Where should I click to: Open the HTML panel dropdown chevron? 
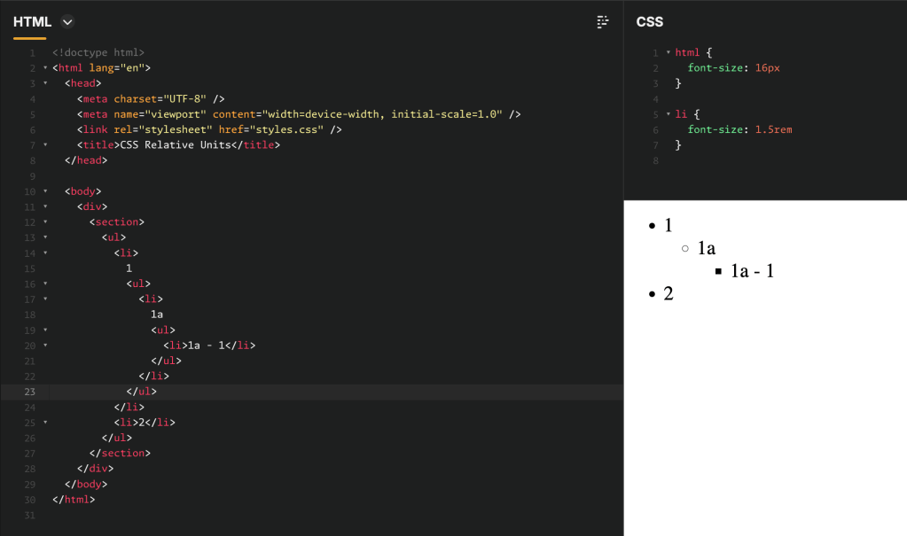67,22
